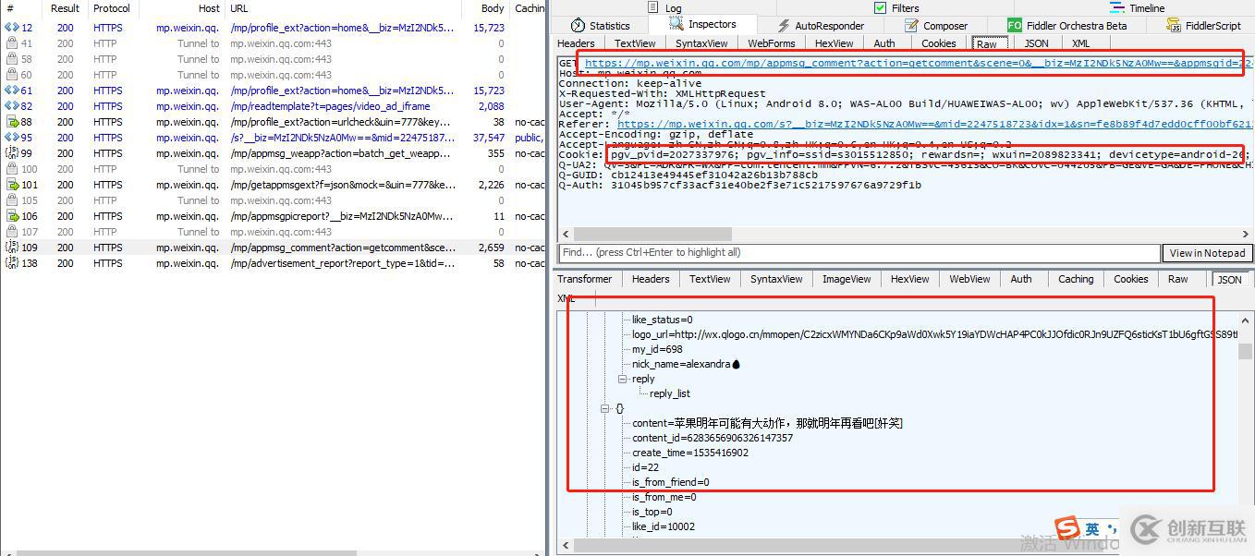
Task: Select the nick_name=alexandra tree node
Action: (x=686, y=364)
